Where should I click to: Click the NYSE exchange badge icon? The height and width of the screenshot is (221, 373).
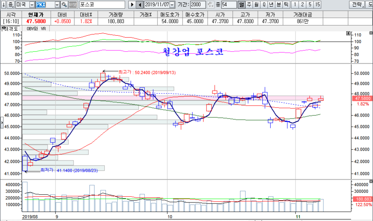73,5
